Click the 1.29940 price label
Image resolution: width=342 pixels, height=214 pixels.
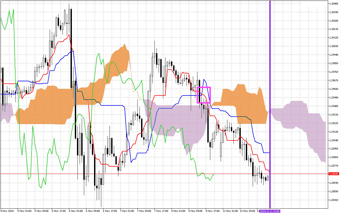pos(333,55)
